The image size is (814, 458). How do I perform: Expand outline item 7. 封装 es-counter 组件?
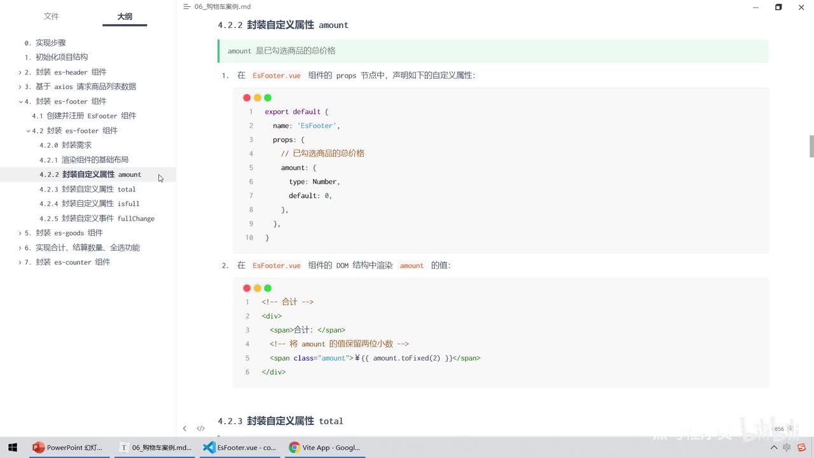pos(20,263)
